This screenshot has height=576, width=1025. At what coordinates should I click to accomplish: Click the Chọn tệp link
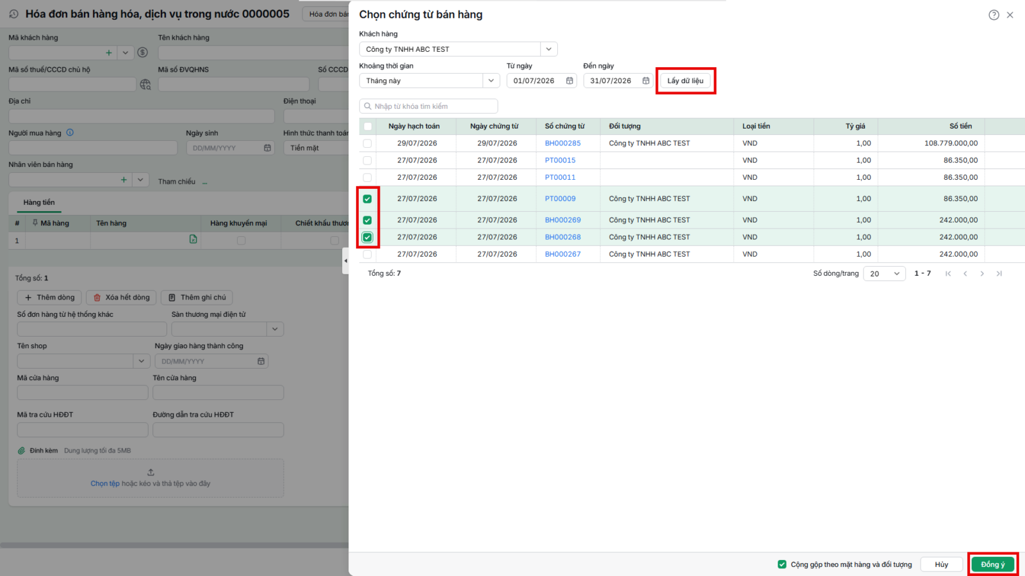point(105,484)
